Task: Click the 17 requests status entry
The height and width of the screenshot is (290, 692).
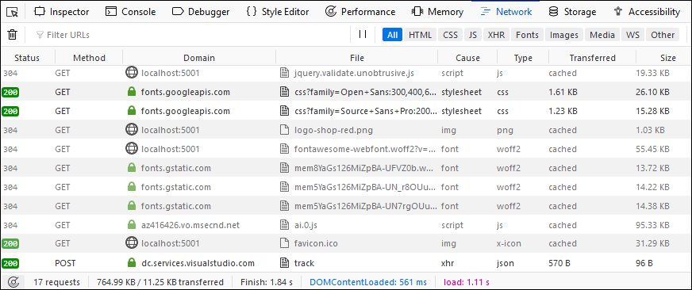Action: (x=56, y=282)
